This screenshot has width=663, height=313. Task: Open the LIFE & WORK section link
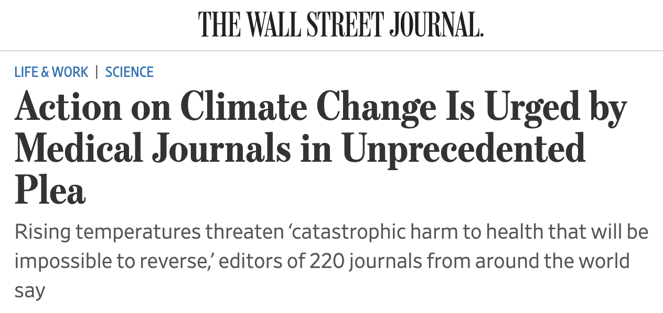pos(51,72)
